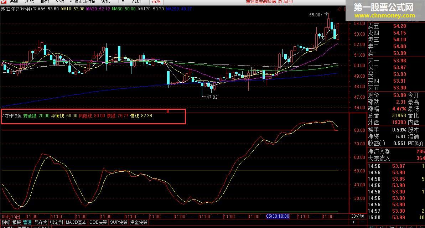The image size is (425, 228).
Task: Click the 绑定到 button
Action: coord(56,222)
